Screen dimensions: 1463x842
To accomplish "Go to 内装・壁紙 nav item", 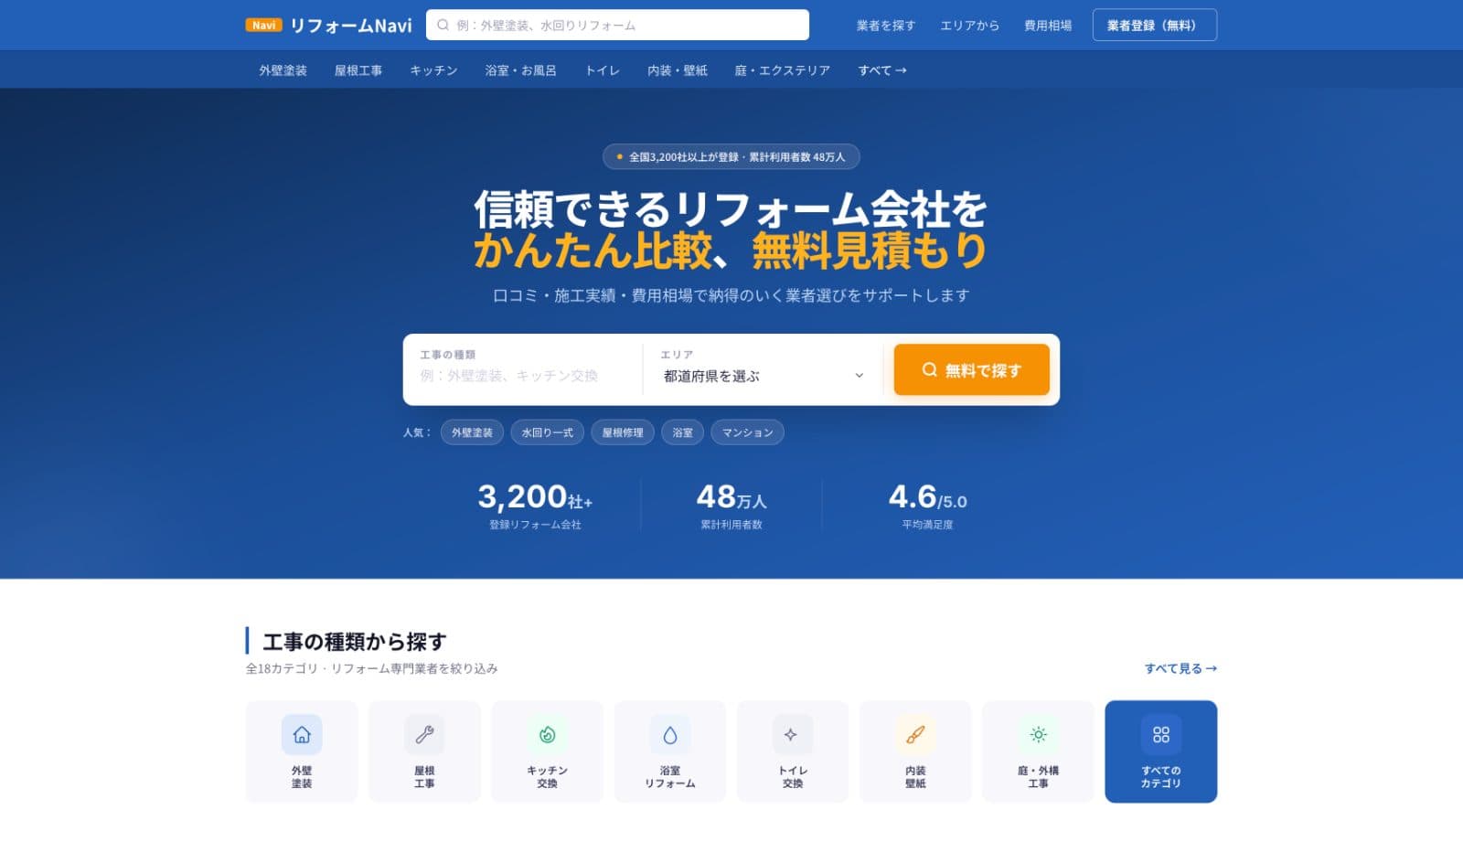I will pos(678,70).
